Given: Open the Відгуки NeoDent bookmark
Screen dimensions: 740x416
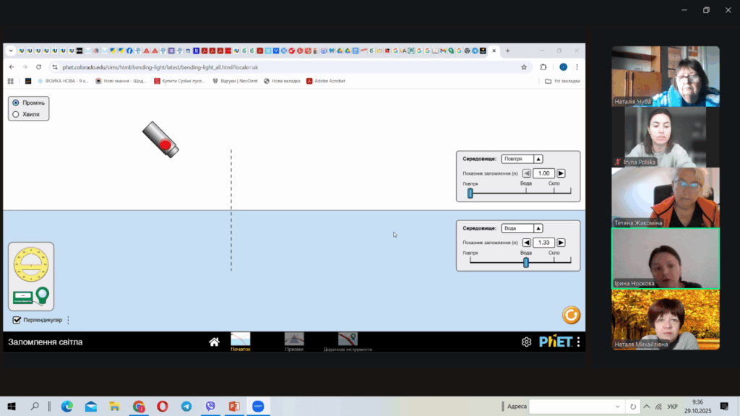Looking at the screenshot, I should coord(235,81).
